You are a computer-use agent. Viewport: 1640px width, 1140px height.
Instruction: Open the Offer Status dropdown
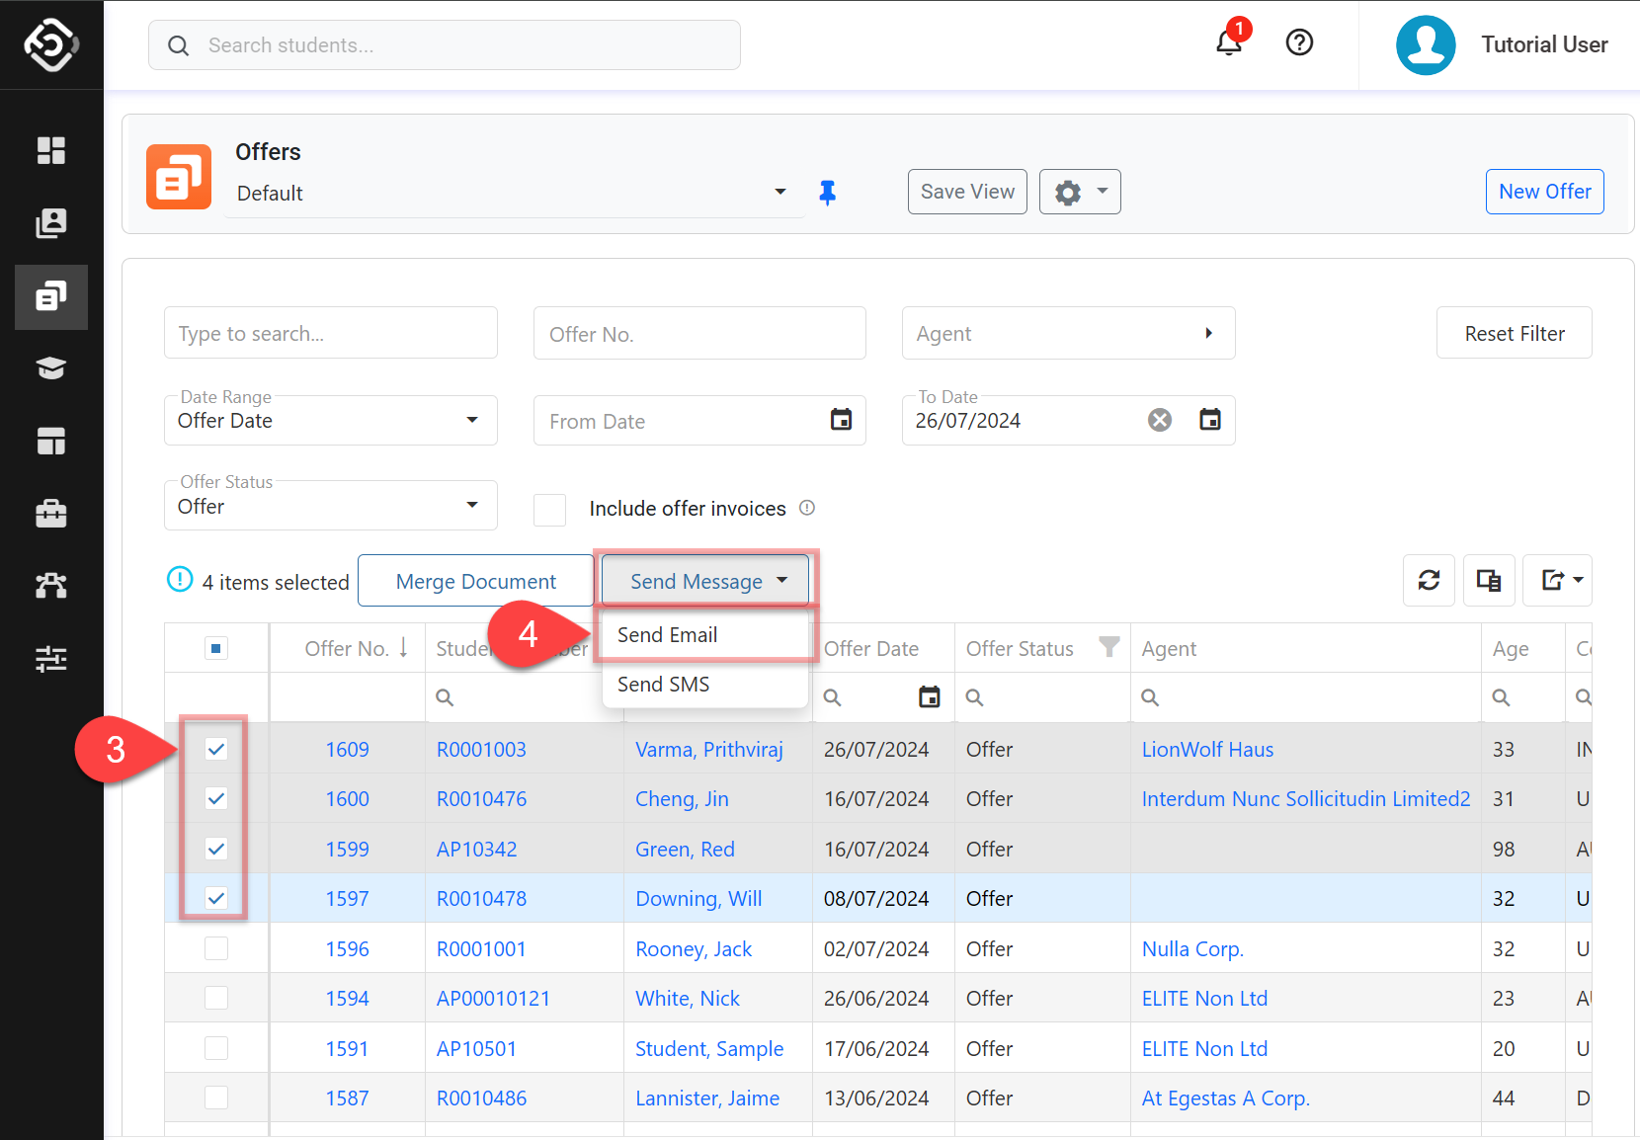330,506
